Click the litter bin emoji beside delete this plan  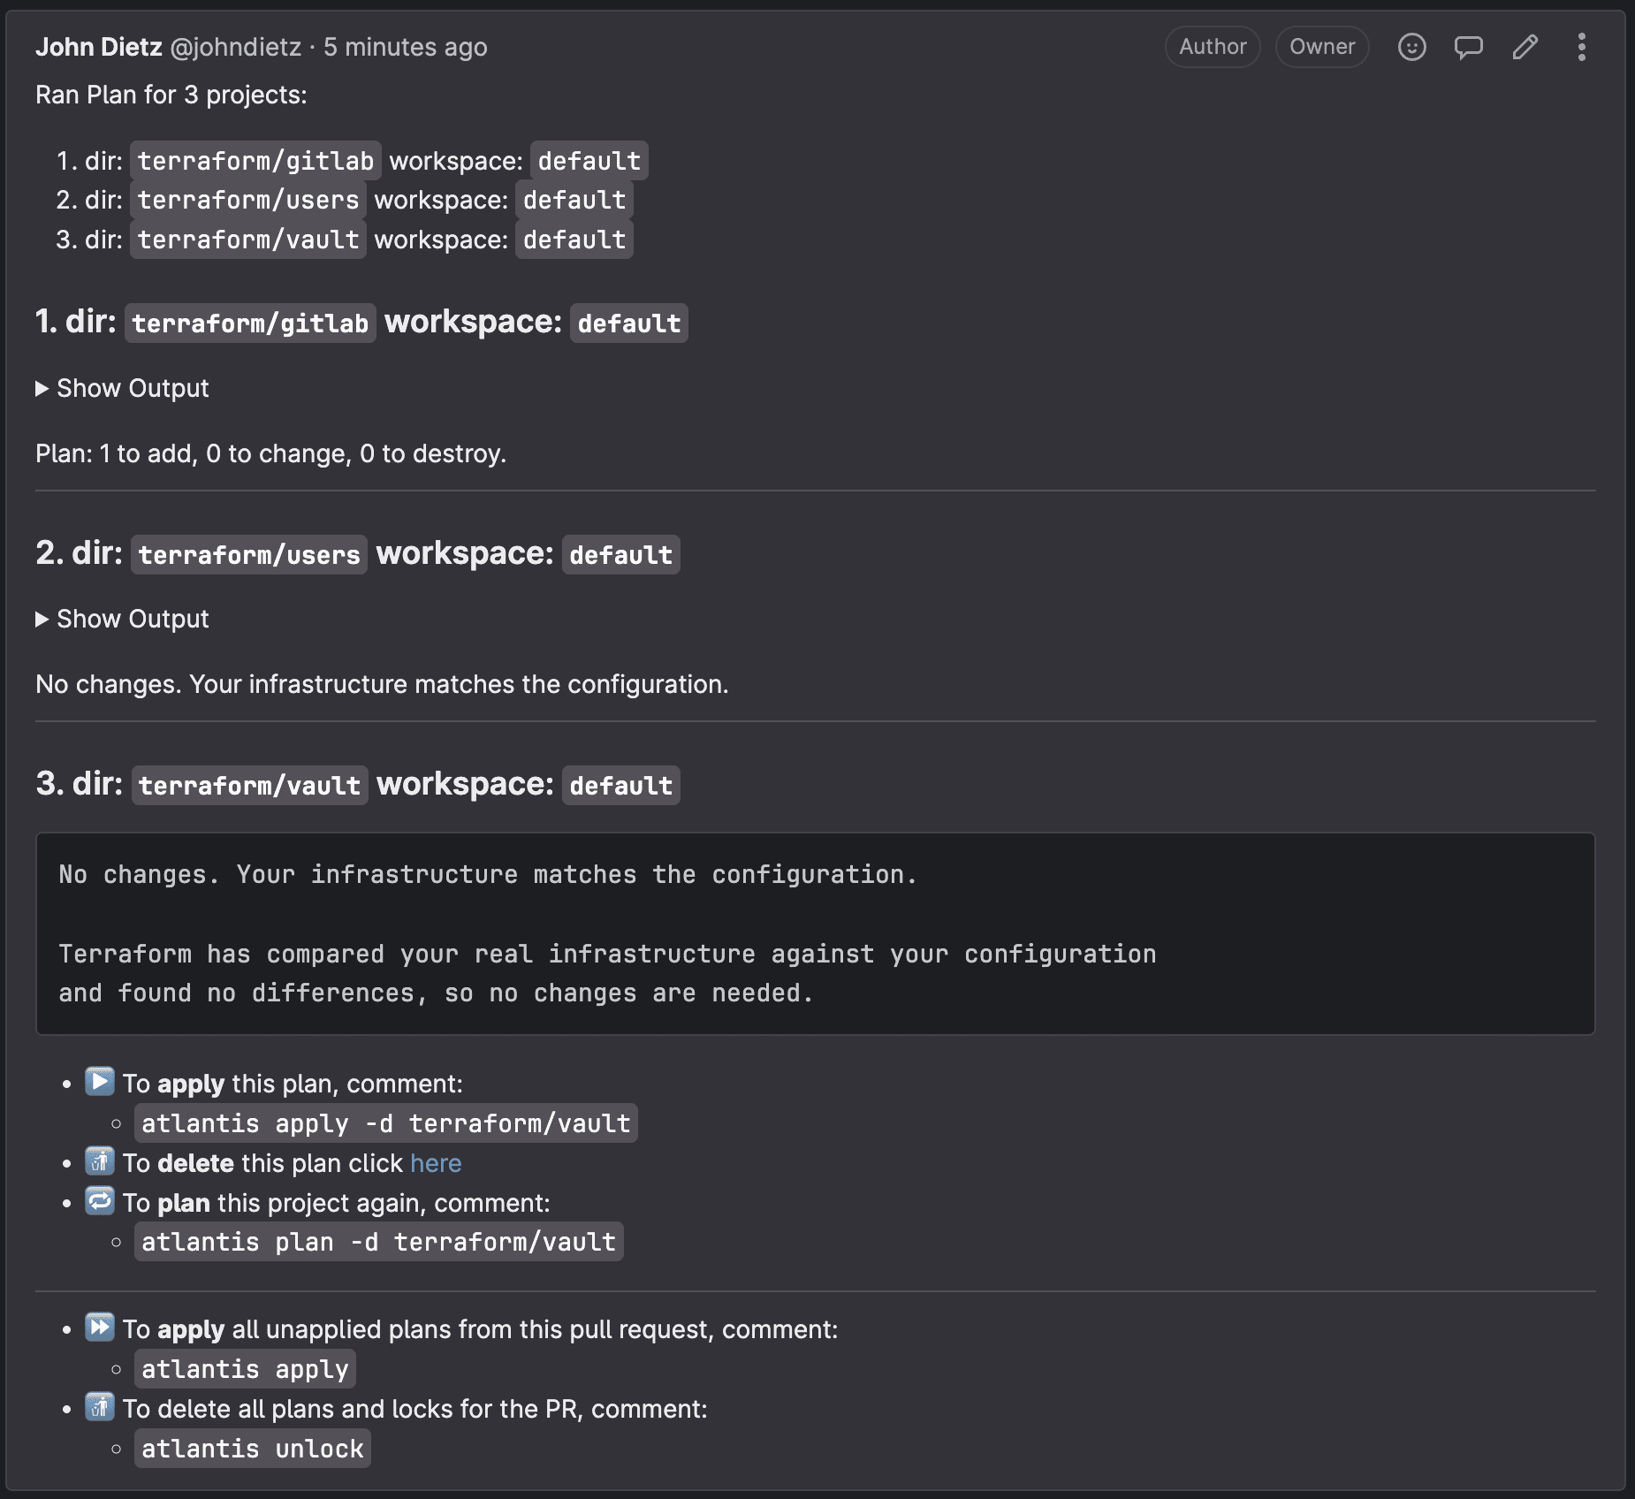click(x=100, y=1160)
